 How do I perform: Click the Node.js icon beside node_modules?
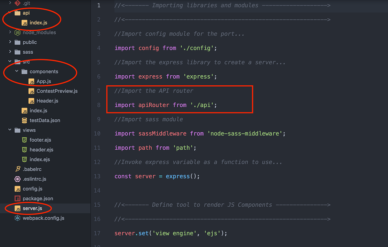pos(17,32)
